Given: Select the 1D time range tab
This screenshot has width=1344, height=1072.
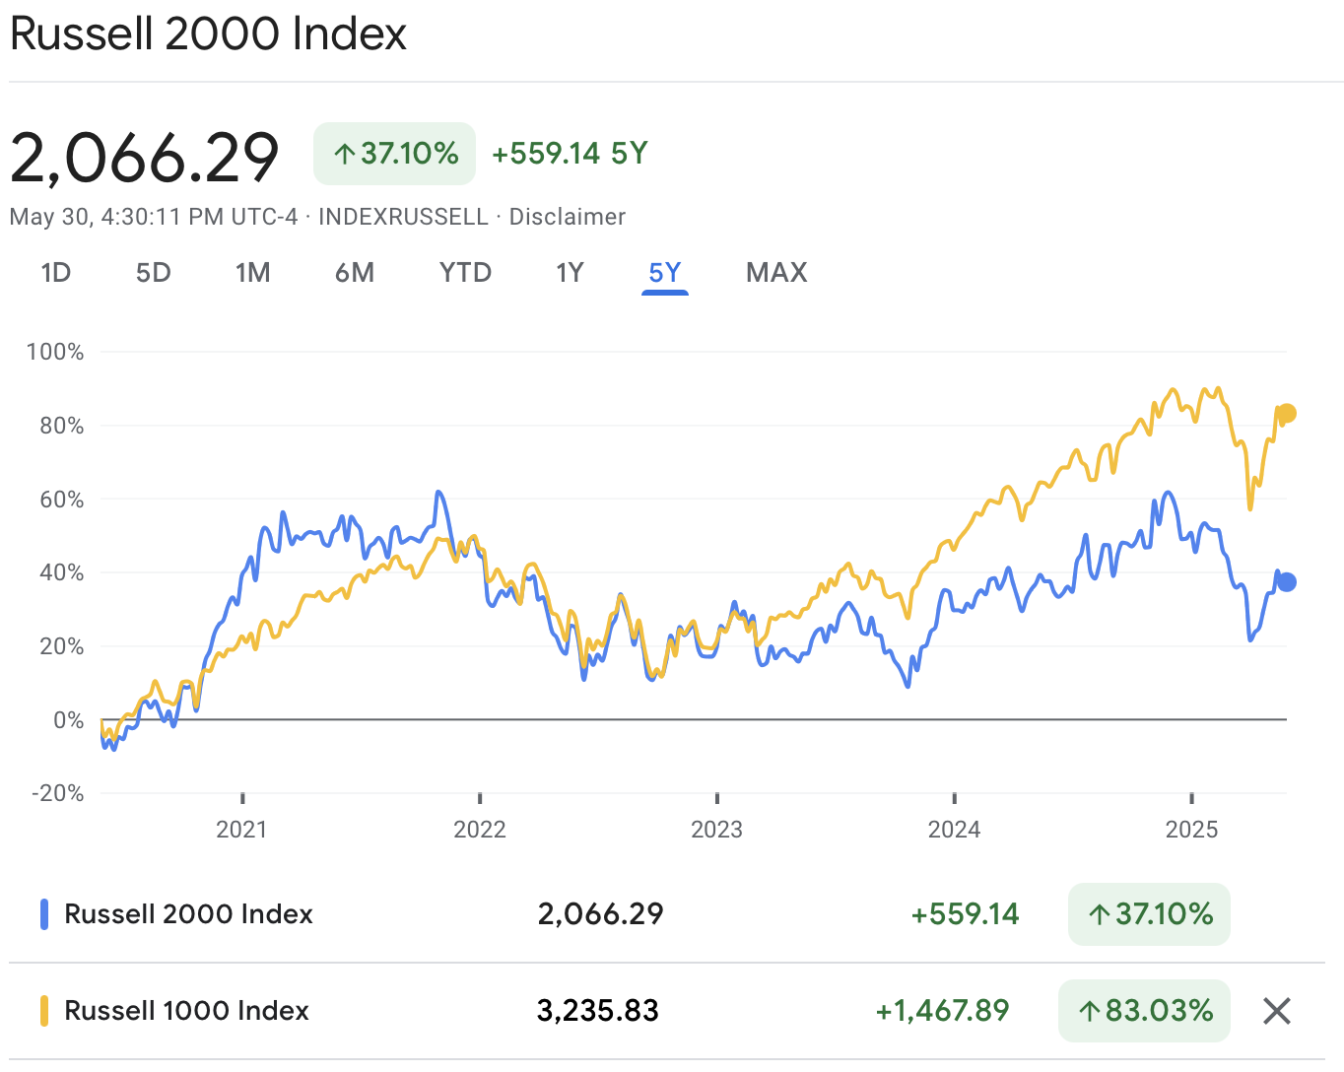Looking at the screenshot, I should [x=56, y=273].
